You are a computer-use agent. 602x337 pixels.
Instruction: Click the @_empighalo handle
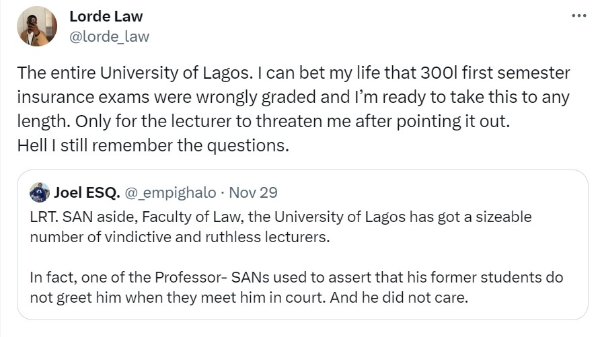(x=173, y=193)
